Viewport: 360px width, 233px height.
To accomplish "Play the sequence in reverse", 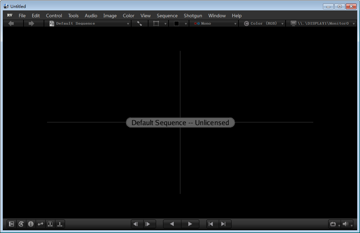I will (172, 224).
